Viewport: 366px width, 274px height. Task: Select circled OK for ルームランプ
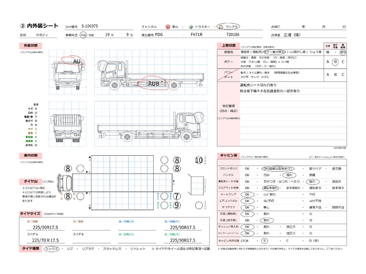pos(247,194)
